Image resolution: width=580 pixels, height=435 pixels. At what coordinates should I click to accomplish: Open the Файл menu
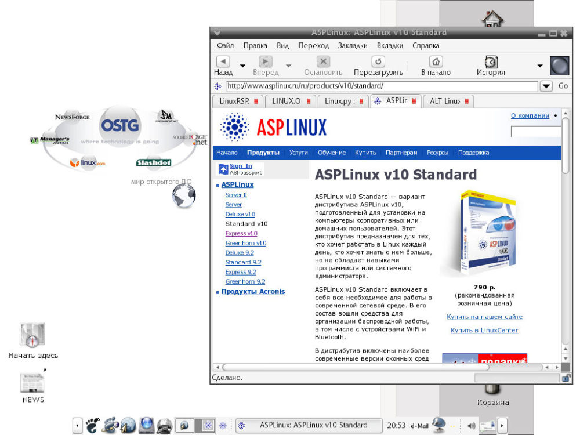tap(225, 45)
